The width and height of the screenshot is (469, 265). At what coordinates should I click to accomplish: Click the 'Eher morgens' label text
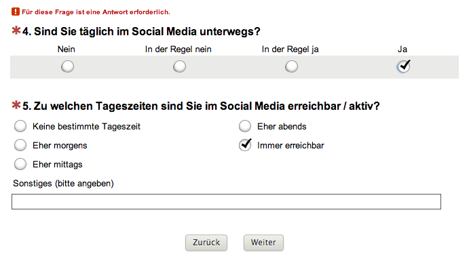(60, 146)
